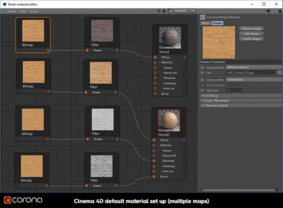
Task: Click the zoom view vertical arrows icon
Action: point(164,11)
